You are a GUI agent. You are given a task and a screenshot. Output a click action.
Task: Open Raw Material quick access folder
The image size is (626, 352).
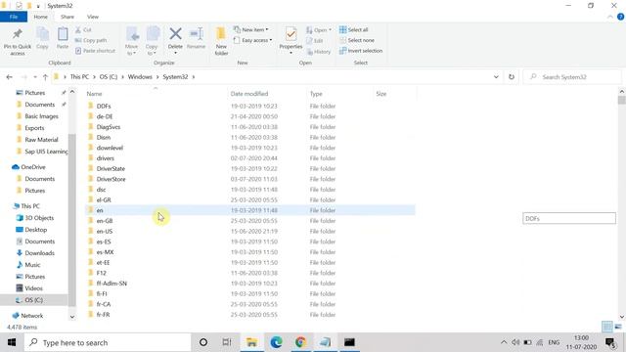(x=41, y=140)
